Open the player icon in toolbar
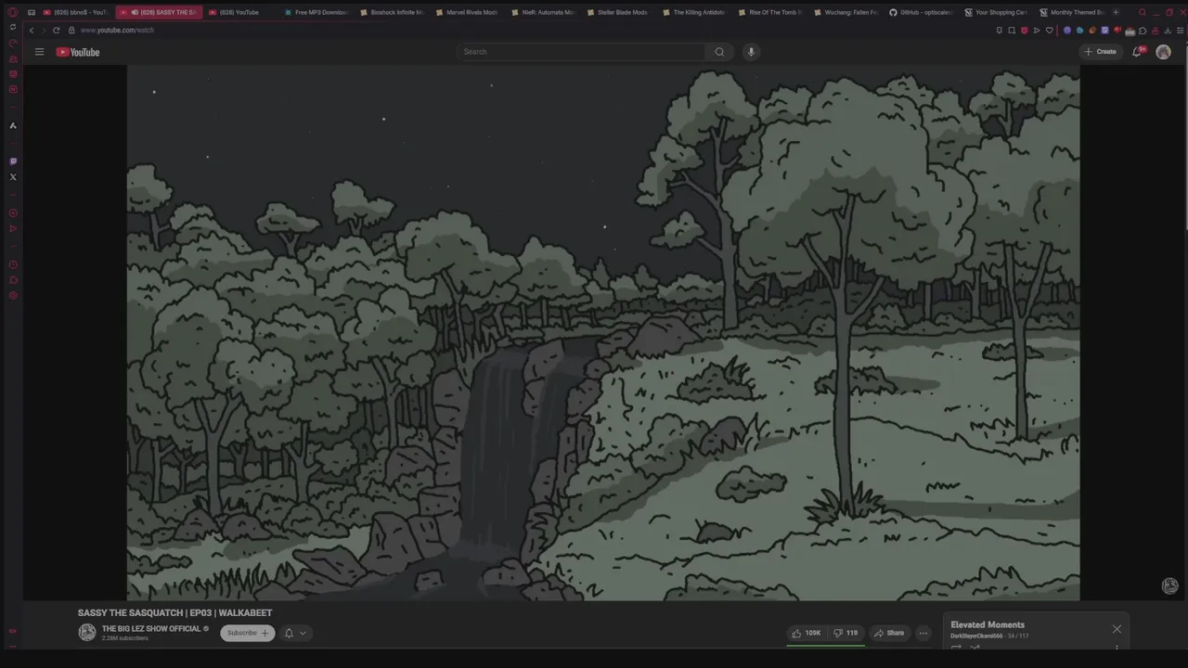The image size is (1188, 668). tap(1037, 31)
